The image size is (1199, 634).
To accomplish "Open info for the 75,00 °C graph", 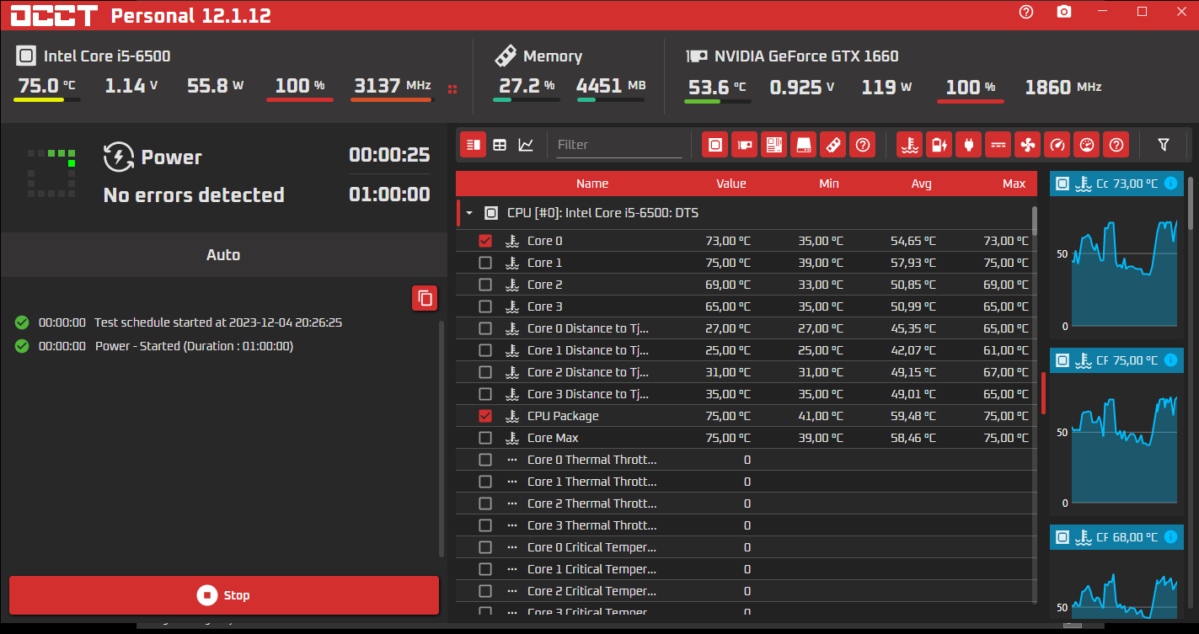I will click(x=1170, y=360).
